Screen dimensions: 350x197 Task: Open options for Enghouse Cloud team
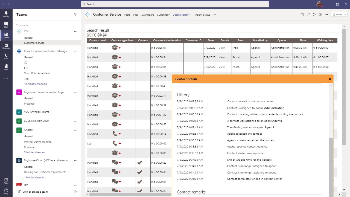(x=76, y=161)
